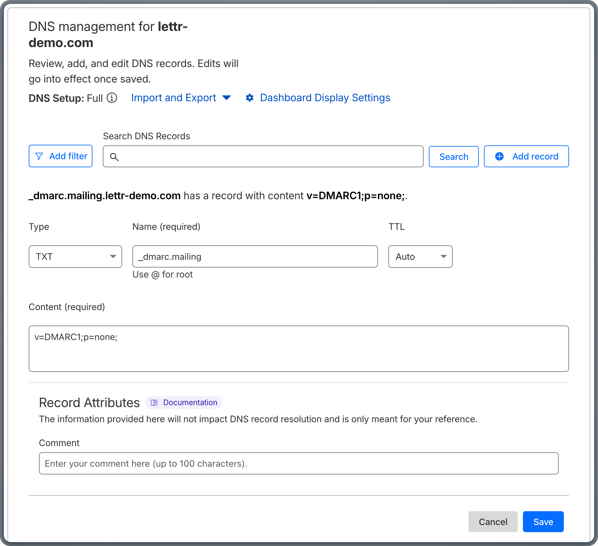598x546 pixels.
Task: Open the Record Attributes Documentation
Action: 184,403
